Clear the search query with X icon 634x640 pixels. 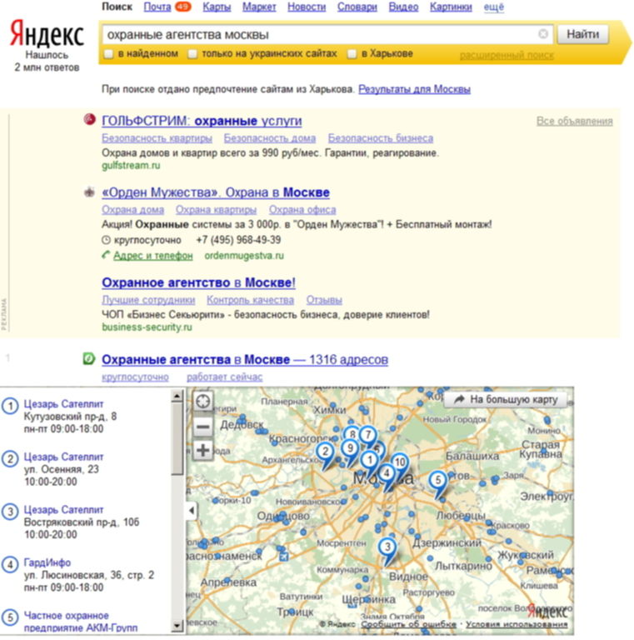point(543,34)
